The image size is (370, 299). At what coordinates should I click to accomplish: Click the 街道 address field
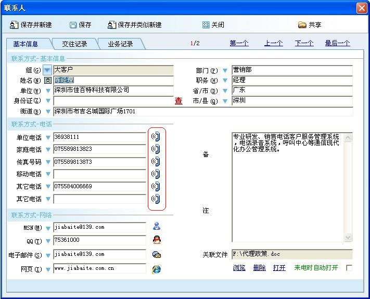203,111
